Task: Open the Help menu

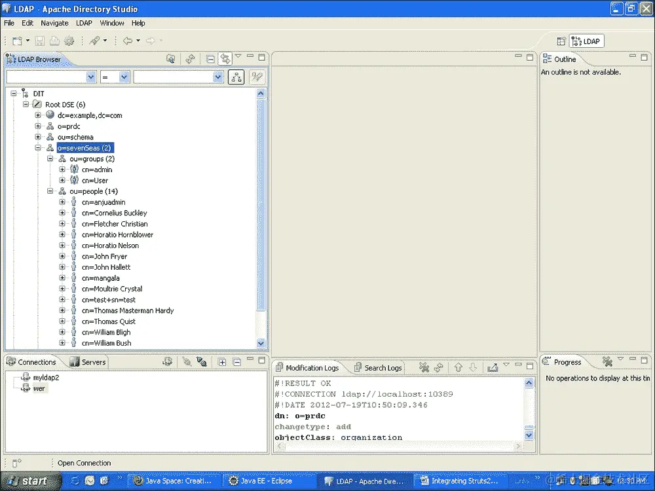Action: [x=138, y=23]
